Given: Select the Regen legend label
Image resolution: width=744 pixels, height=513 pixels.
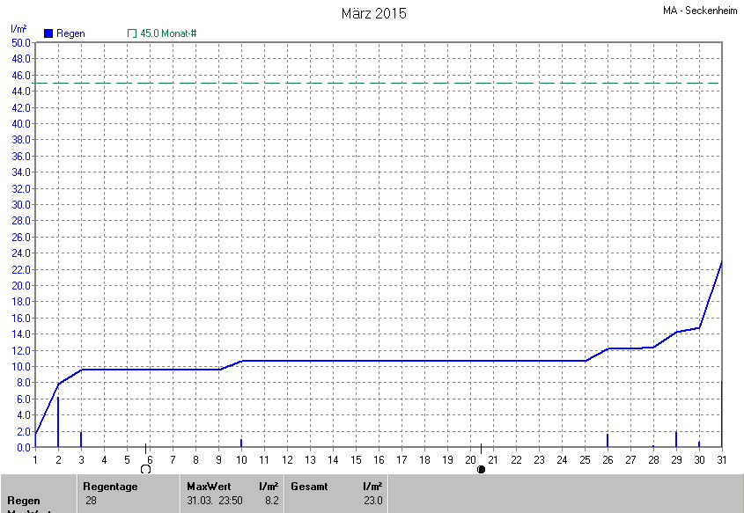Looking at the screenshot, I should [70, 33].
